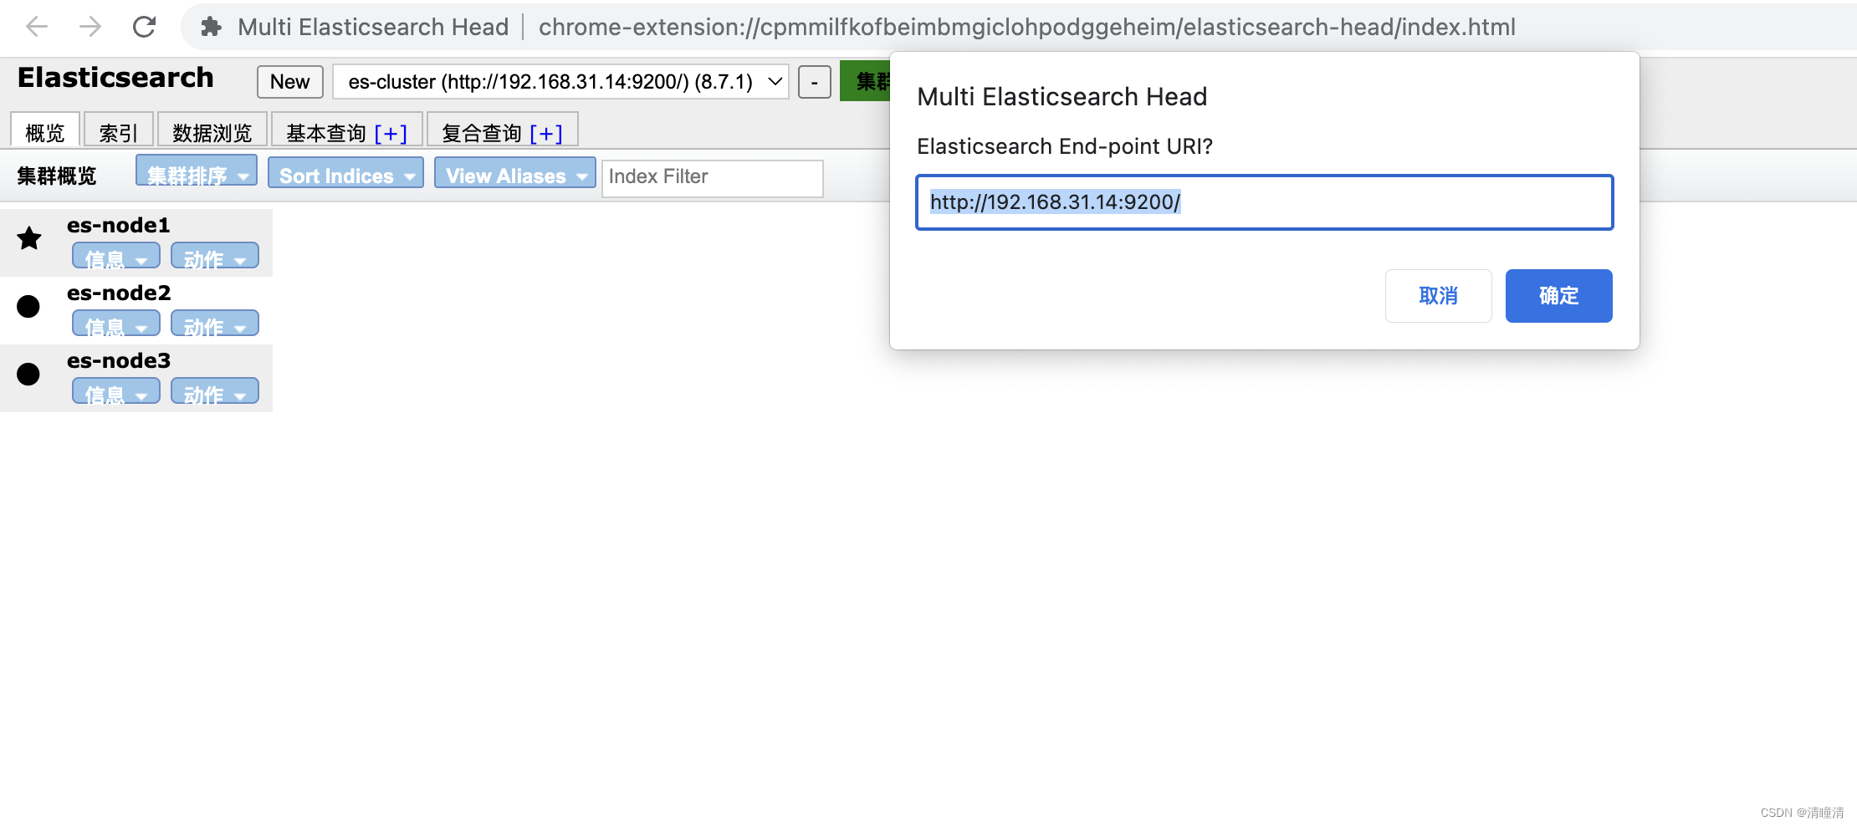The height and width of the screenshot is (826, 1857).
Task: Open the 基本查询 tab
Action: coord(326,133)
